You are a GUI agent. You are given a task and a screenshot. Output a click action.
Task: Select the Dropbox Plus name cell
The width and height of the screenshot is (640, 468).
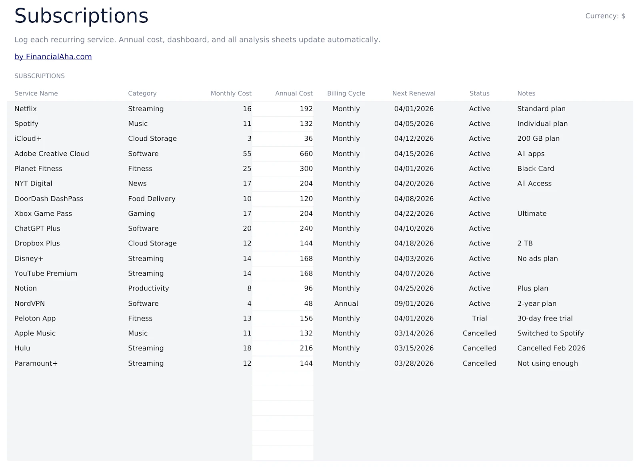(x=37, y=243)
